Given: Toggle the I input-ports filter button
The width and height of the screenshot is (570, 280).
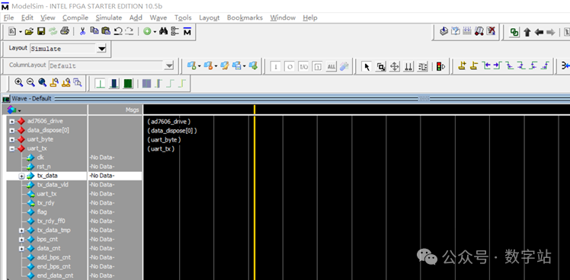Looking at the screenshot, I should tap(276, 67).
